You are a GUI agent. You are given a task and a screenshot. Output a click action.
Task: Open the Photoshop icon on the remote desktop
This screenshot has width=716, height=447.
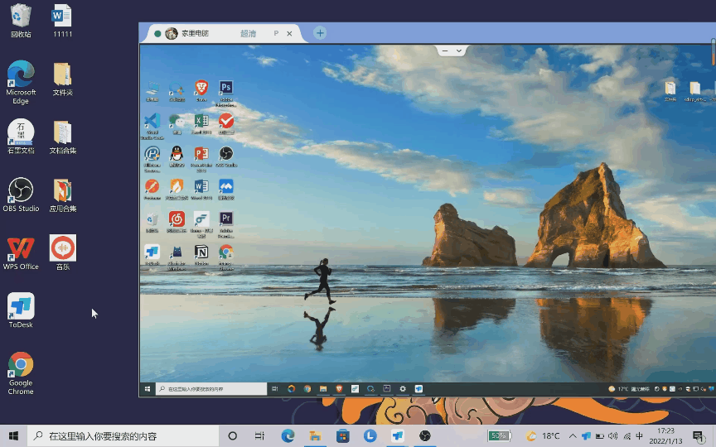pyautogui.click(x=225, y=88)
